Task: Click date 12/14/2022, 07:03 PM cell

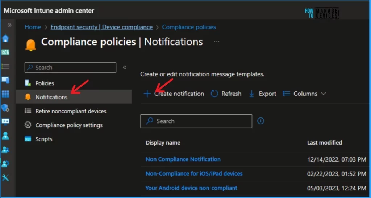Action: (x=337, y=160)
